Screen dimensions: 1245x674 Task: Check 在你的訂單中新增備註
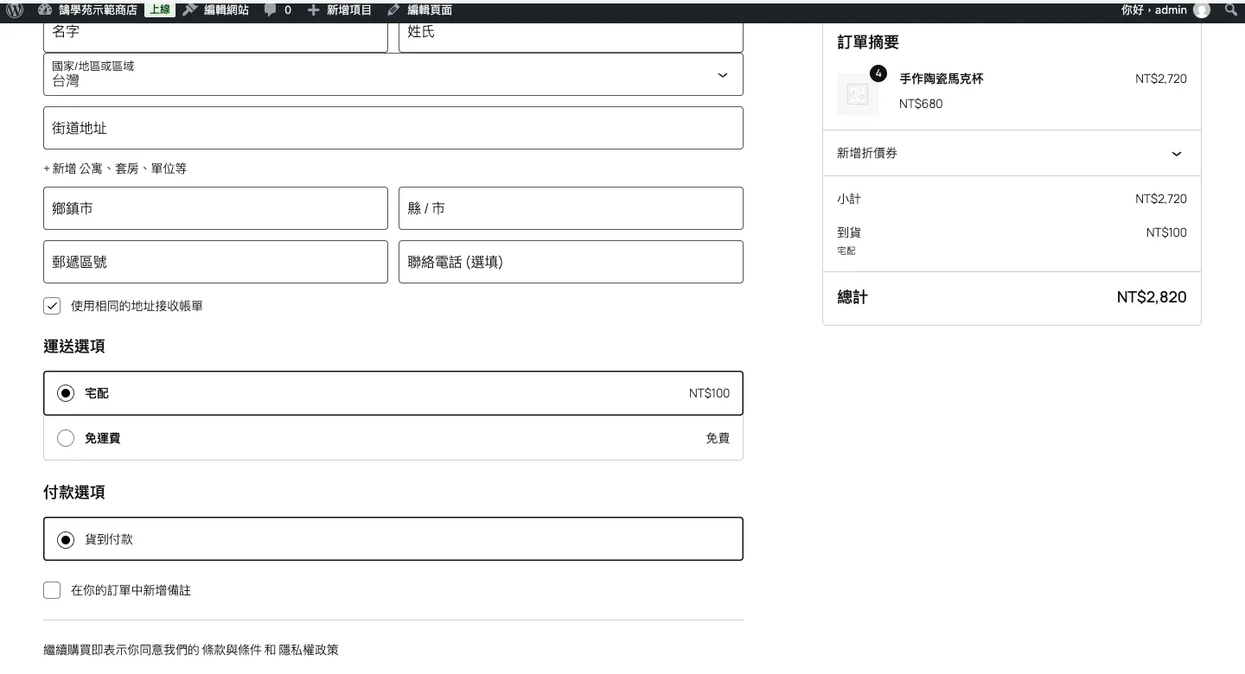click(x=52, y=590)
